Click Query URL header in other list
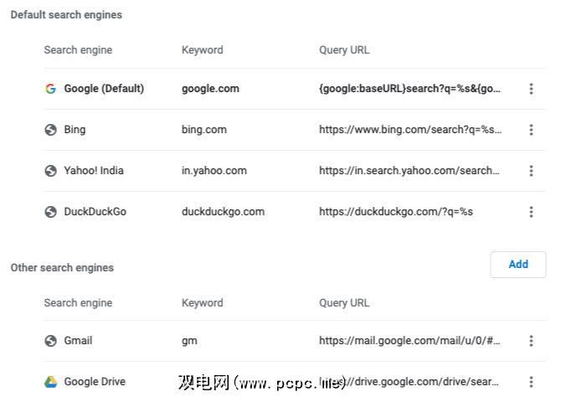 coord(344,303)
